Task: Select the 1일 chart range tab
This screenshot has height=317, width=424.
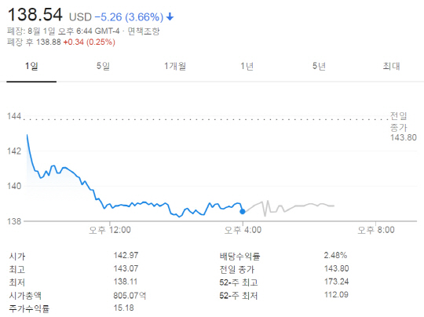Action: pos(31,66)
